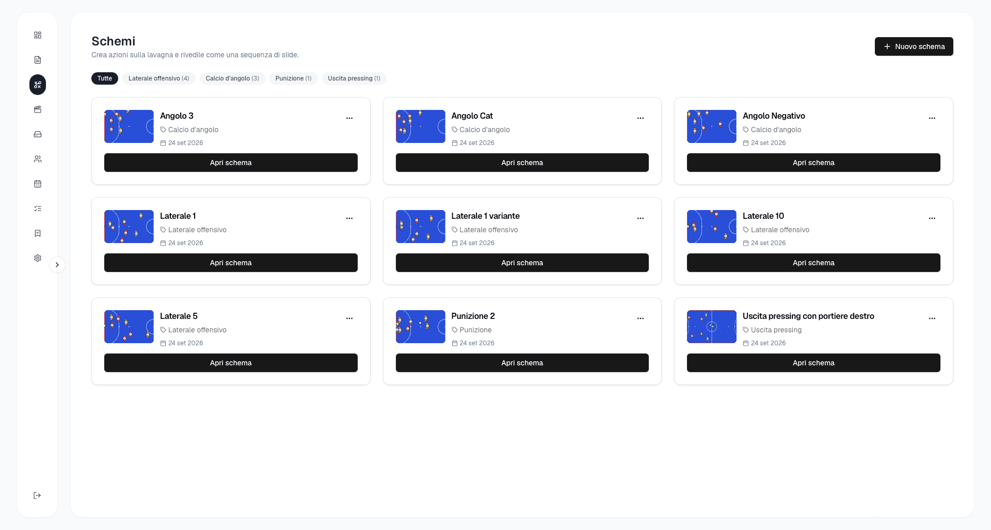Open settings gear icon in sidebar
Image resolution: width=991 pixels, height=530 pixels.
[x=38, y=258]
